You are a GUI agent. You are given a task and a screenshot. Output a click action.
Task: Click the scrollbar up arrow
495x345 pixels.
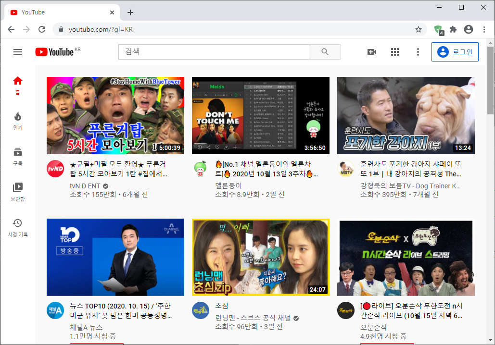click(490, 43)
